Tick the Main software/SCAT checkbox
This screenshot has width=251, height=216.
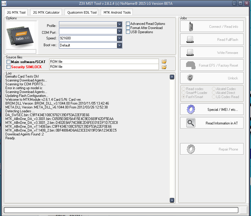click(9, 62)
